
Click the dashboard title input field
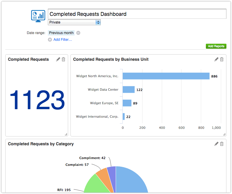[137, 14]
